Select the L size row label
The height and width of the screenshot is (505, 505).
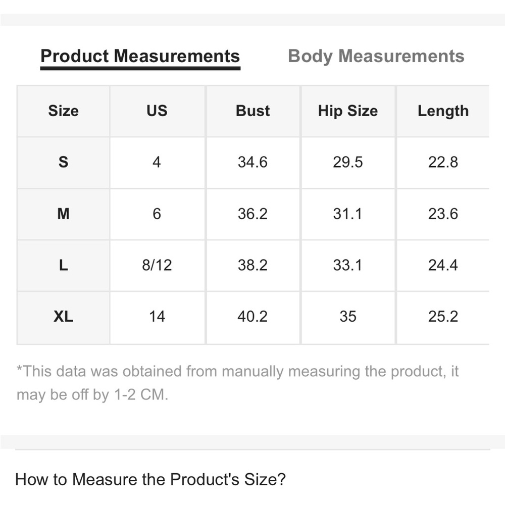tap(63, 265)
